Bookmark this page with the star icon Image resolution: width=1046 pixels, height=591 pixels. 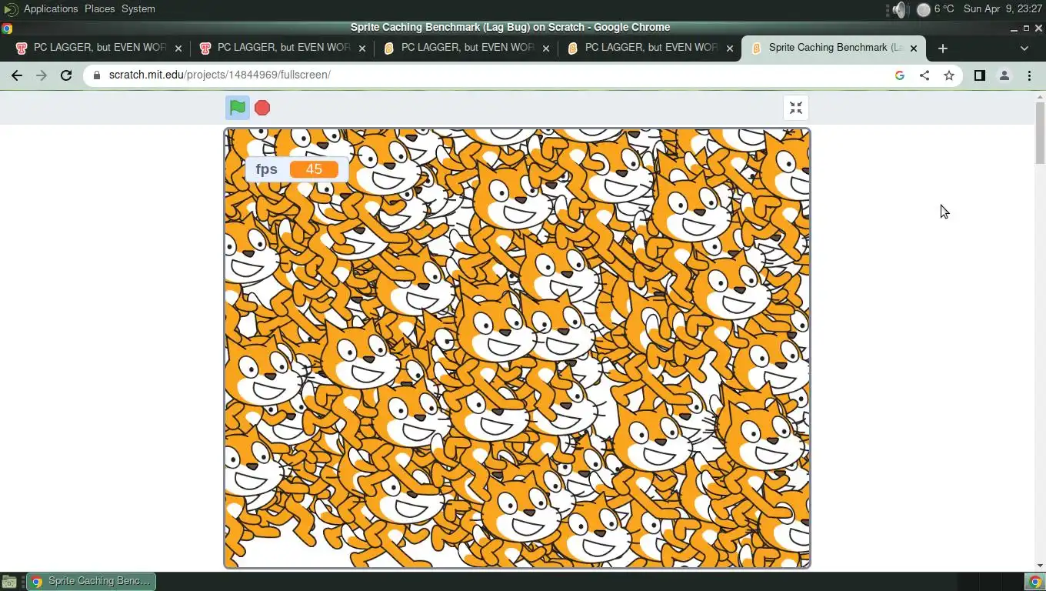[949, 75]
